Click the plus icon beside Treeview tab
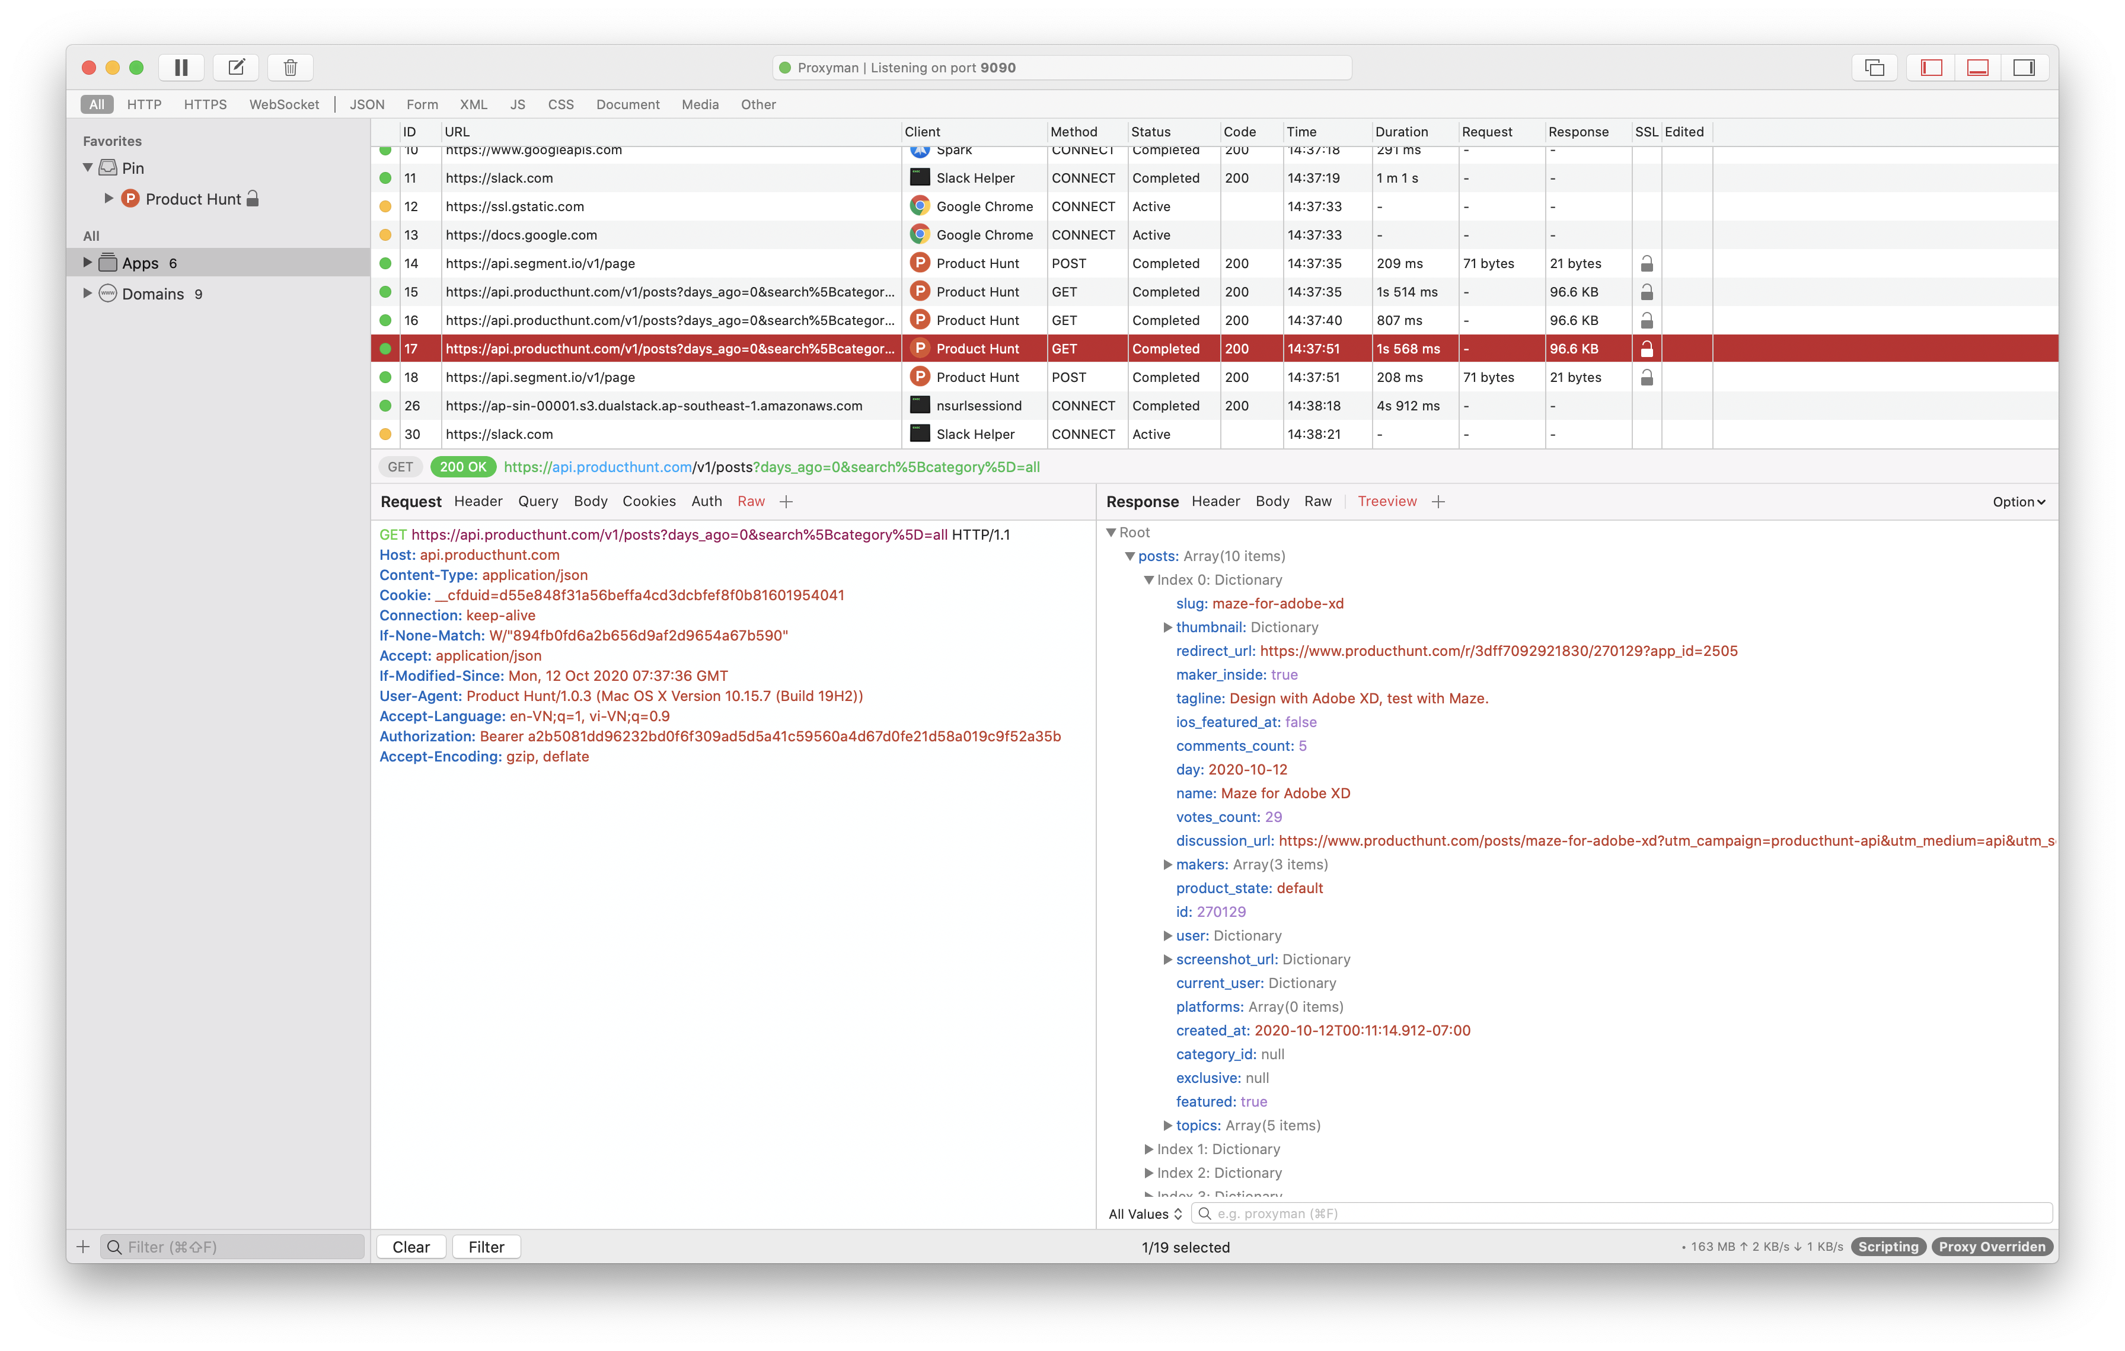This screenshot has height=1351, width=2125. pos(1438,501)
